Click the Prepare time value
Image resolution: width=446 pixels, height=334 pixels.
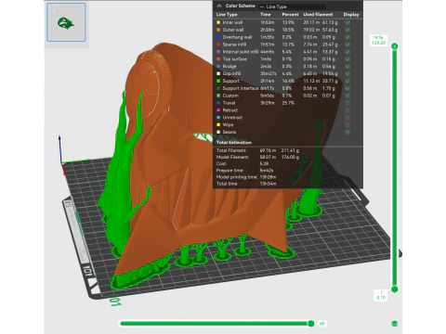coord(267,171)
